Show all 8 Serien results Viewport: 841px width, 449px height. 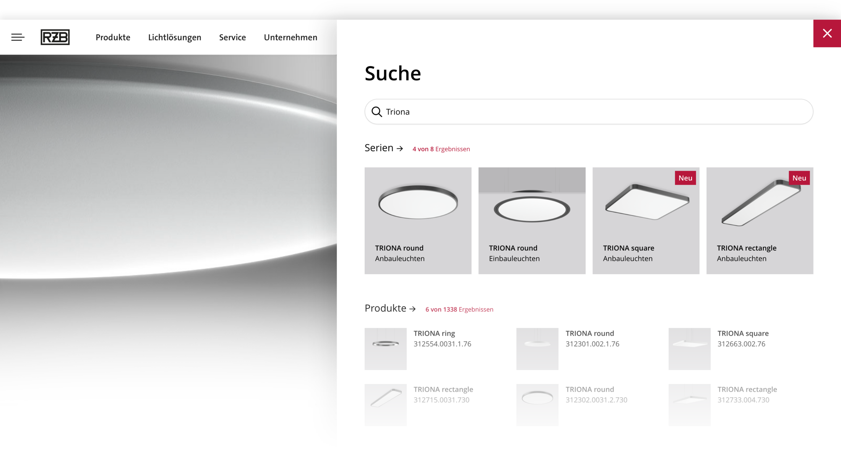(x=441, y=149)
